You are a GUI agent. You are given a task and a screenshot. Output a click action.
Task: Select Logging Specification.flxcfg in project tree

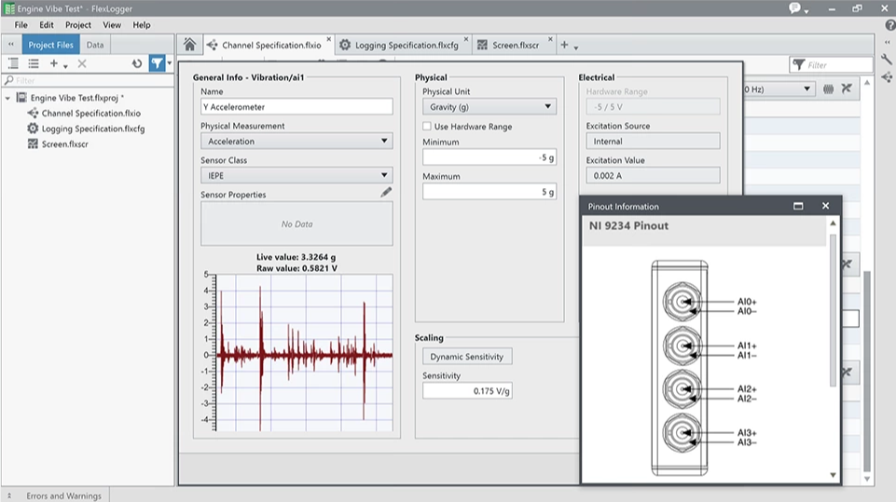(x=92, y=129)
